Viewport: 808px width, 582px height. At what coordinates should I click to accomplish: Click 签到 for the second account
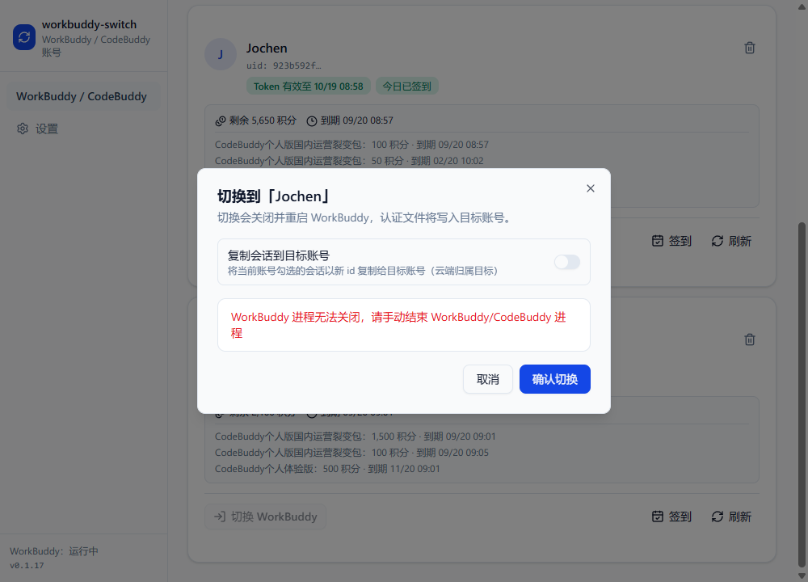671,517
